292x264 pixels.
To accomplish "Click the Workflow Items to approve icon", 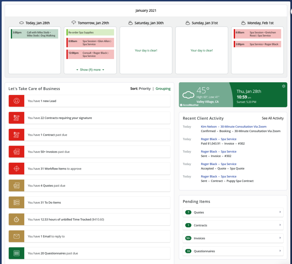I will coord(17,169).
